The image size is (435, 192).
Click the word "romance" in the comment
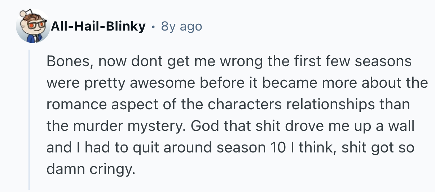pyautogui.click(x=75, y=105)
